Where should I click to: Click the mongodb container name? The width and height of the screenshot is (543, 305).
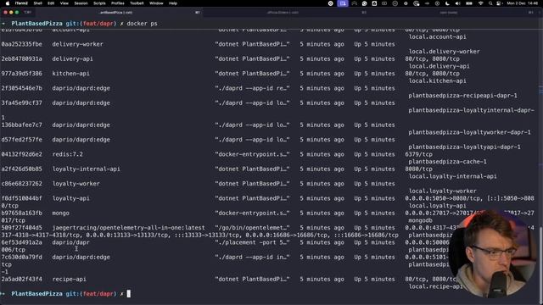421,220
